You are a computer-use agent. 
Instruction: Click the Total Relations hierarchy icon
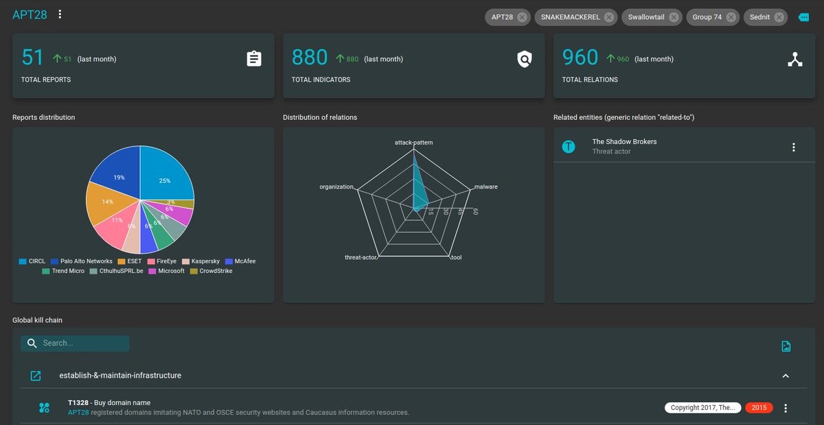(x=794, y=59)
